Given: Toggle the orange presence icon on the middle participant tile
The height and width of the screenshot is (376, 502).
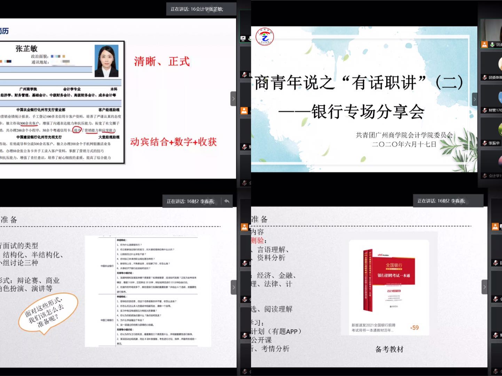Looking at the screenshot, I should (244, 111).
